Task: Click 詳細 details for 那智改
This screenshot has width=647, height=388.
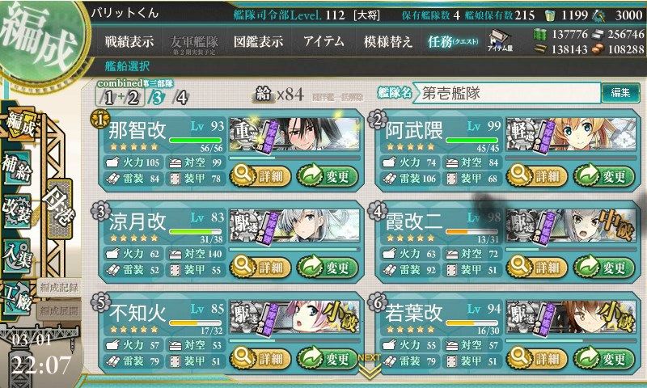Action: point(260,176)
